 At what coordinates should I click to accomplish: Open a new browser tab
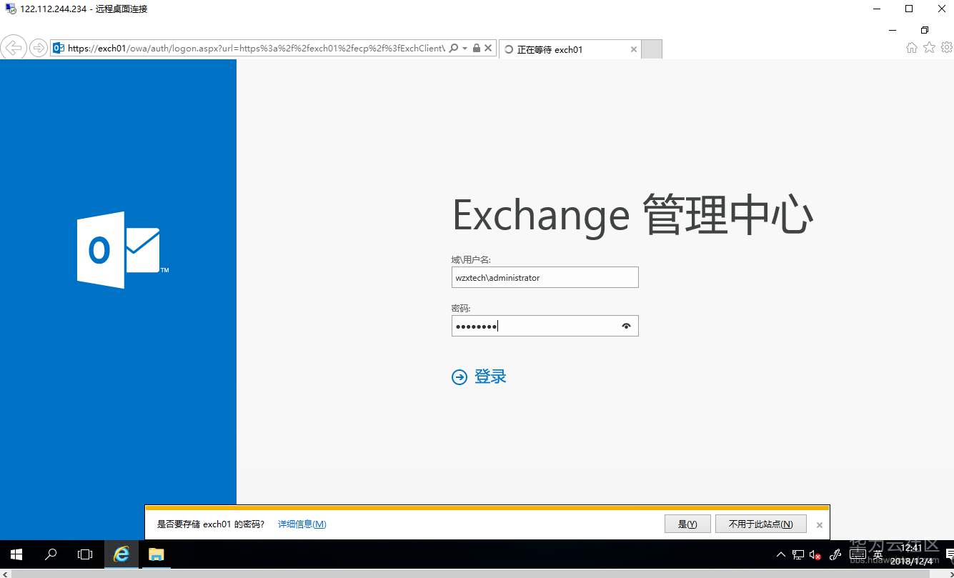click(651, 49)
